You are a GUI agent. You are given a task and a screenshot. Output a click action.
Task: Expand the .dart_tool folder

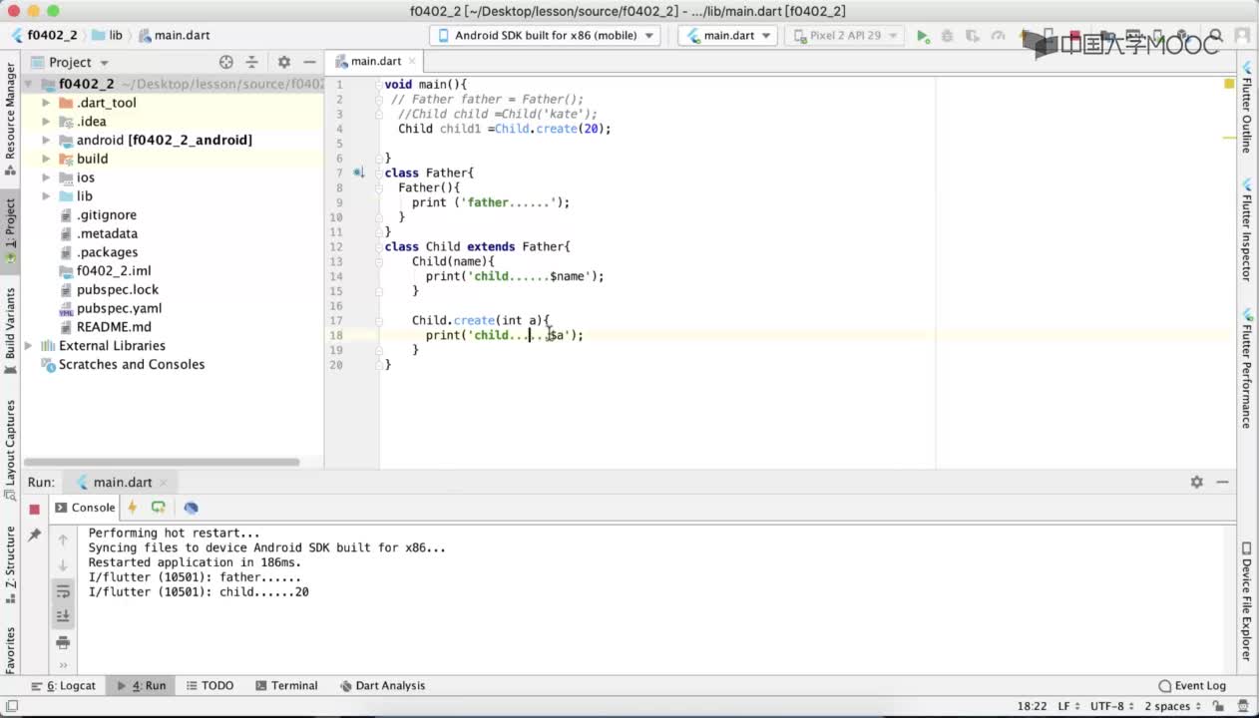(46, 103)
